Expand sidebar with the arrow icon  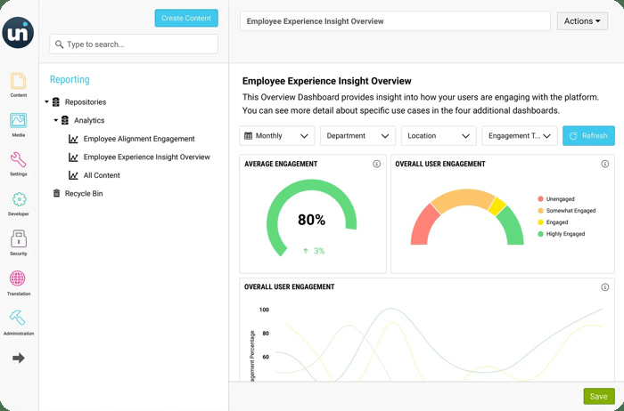[19, 359]
